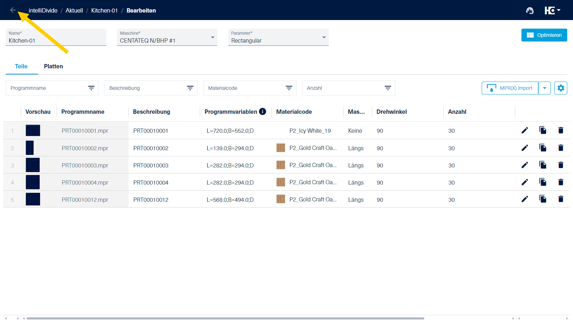
Task: Click the Name input field
Action: [56, 40]
